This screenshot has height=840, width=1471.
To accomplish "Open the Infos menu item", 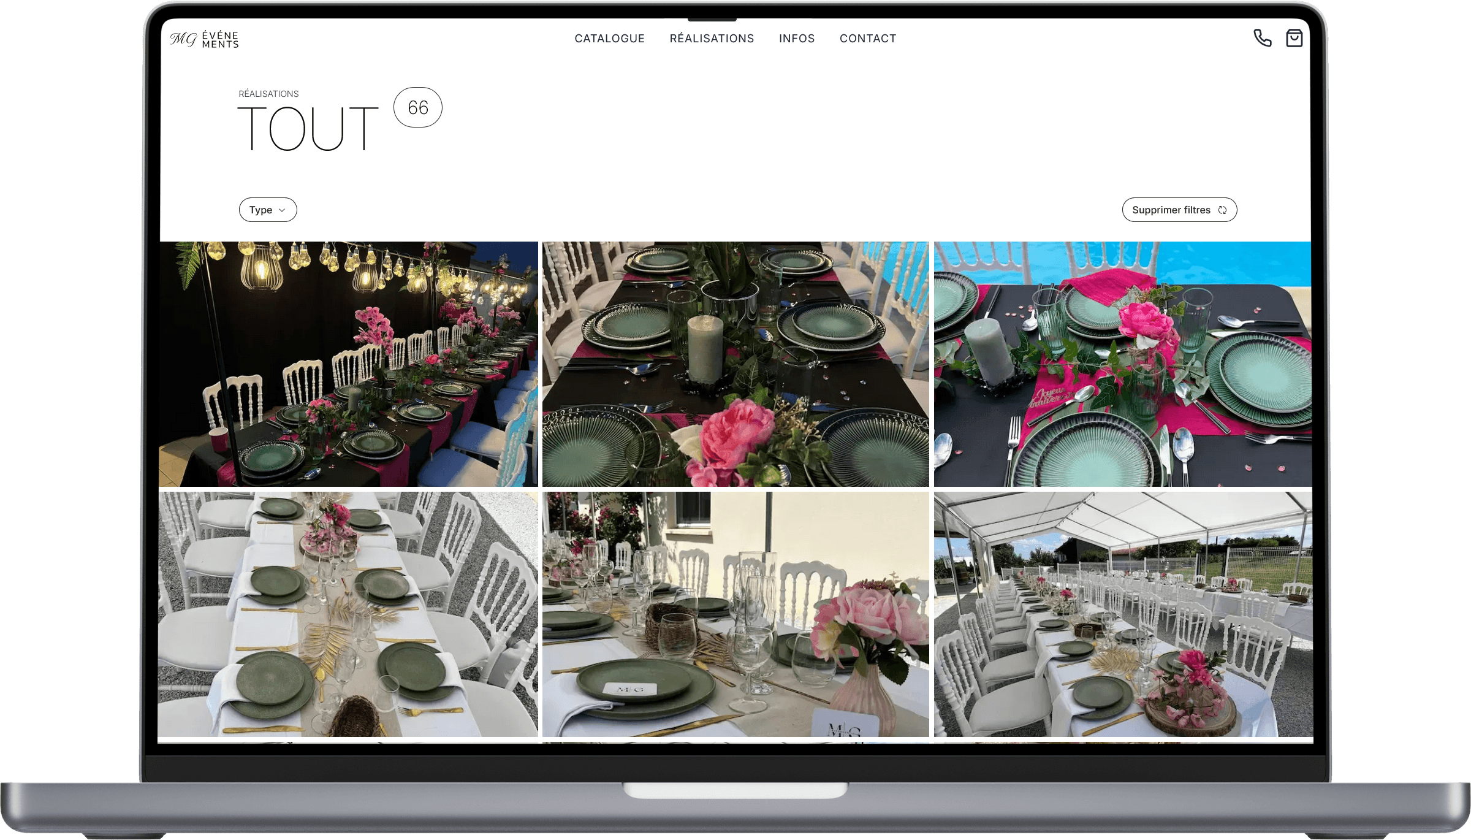I will point(797,39).
